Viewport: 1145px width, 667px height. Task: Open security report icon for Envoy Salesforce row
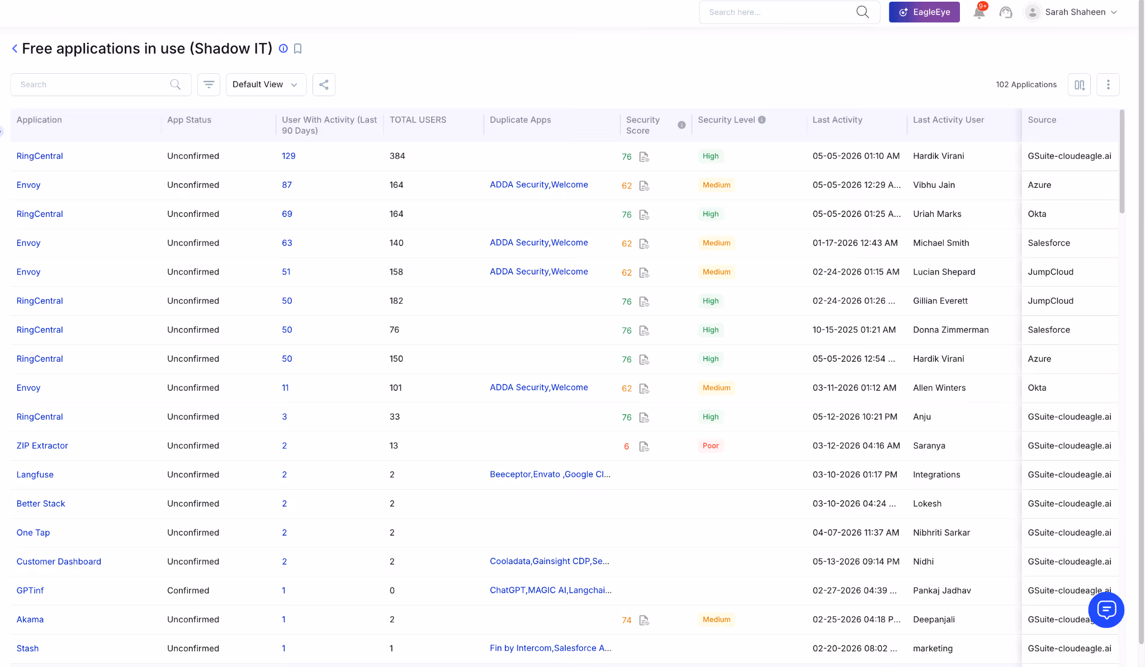tap(644, 244)
